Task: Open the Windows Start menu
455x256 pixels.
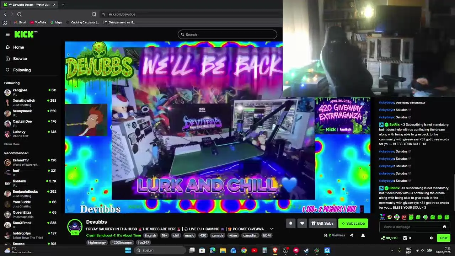Action: coord(128,250)
